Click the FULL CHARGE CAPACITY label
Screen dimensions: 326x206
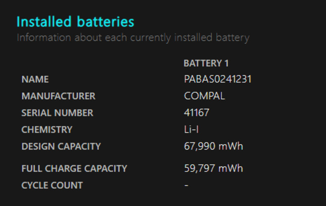(x=74, y=169)
